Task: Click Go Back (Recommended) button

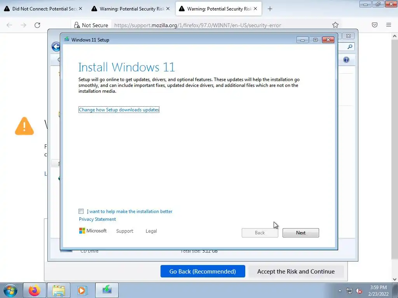Action: pos(202,271)
